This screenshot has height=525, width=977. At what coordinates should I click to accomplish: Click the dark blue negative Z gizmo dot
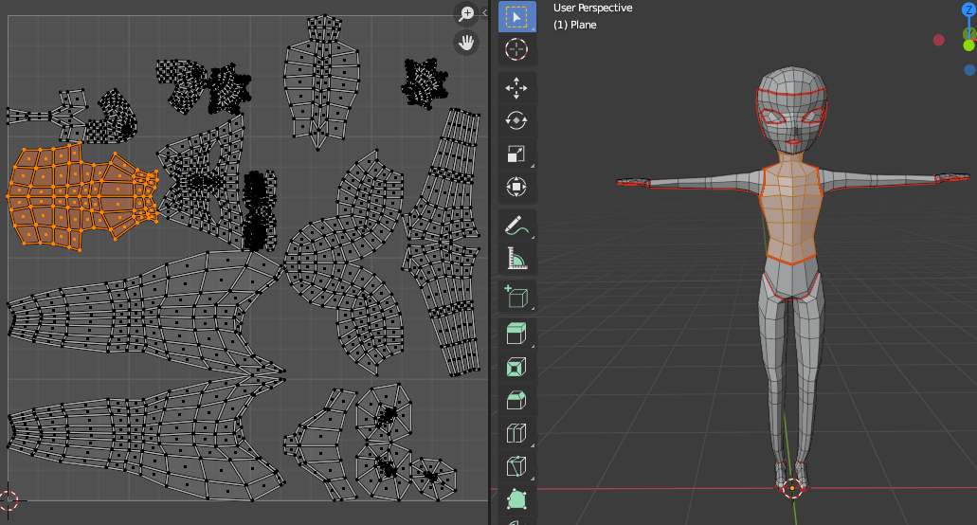tap(969, 70)
